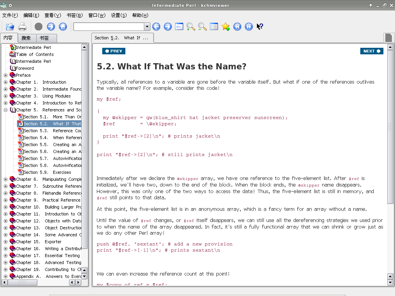Click the Section 5.1 page icon
This screenshot has width=395, height=296.
(21, 117)
